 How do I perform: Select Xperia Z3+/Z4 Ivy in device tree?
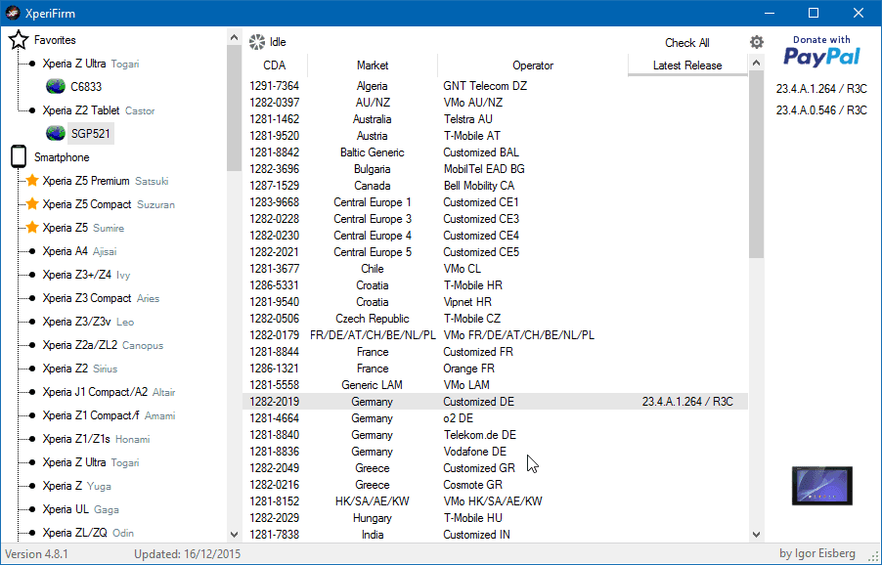86,275
